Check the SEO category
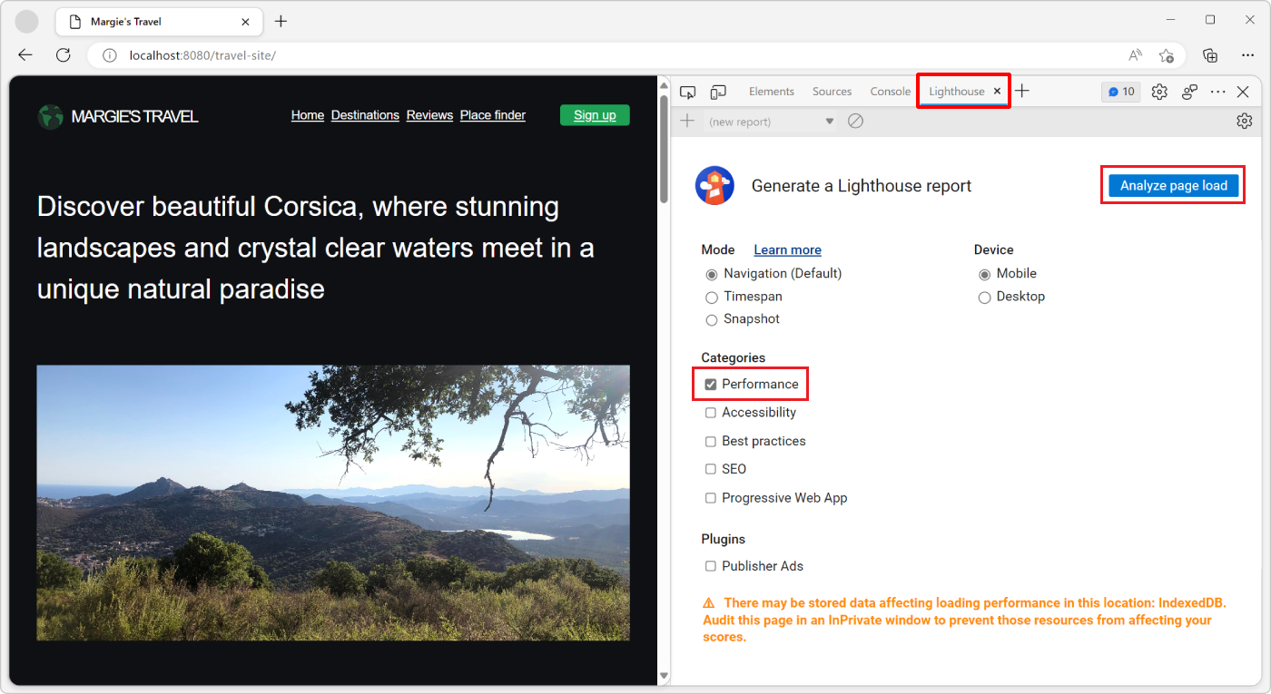Viewport: 1271px width, 694px height. coord(710,469)
